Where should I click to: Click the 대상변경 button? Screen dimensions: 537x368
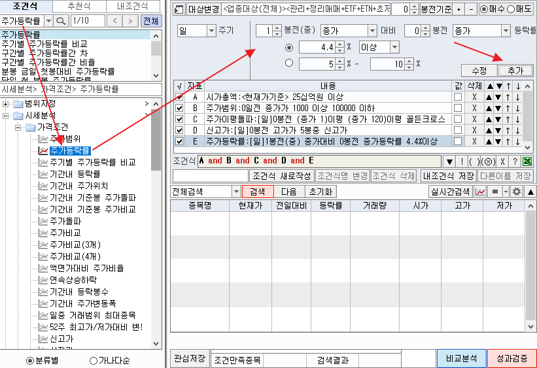pyautogui.click(x=204, y=9)
